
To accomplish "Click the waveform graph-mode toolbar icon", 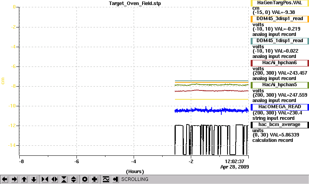I will point(106,179).
